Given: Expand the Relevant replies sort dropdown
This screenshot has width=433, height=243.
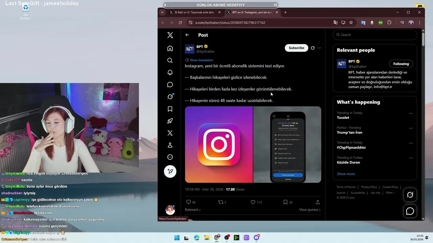Looking at the screenshot, I should 193,210.
